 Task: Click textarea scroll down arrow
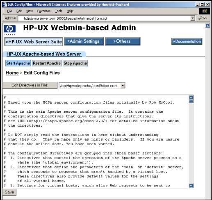coord(191,186)
